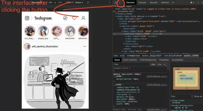Open the Properties sub-tab

164,60
